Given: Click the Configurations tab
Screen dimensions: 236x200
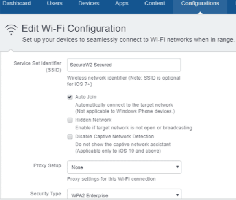Looking at the screenshot, I should 200,4.
